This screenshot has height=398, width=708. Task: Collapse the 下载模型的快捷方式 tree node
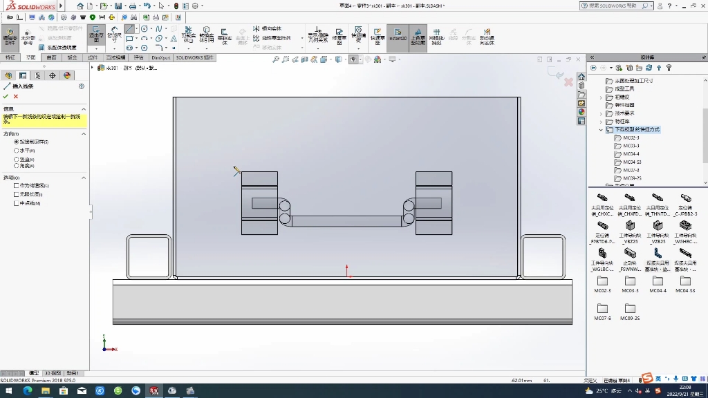(601, 129)
